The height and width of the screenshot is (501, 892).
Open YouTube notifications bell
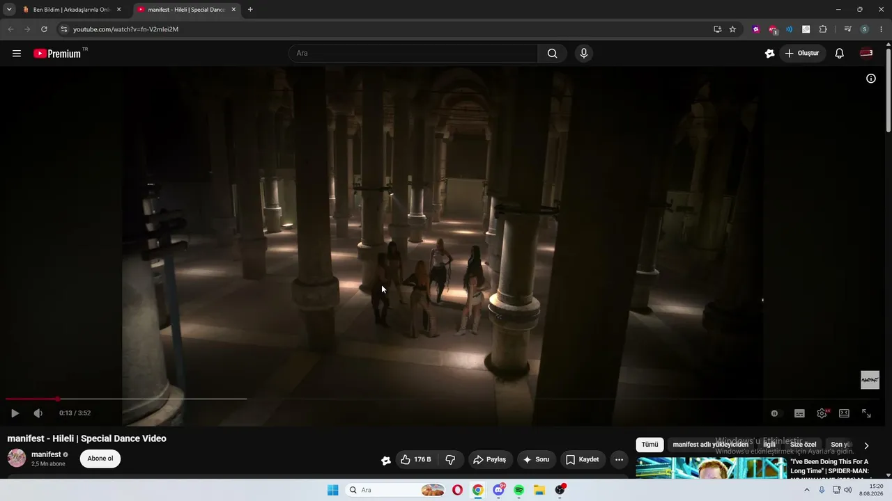(x=840, y=54)
